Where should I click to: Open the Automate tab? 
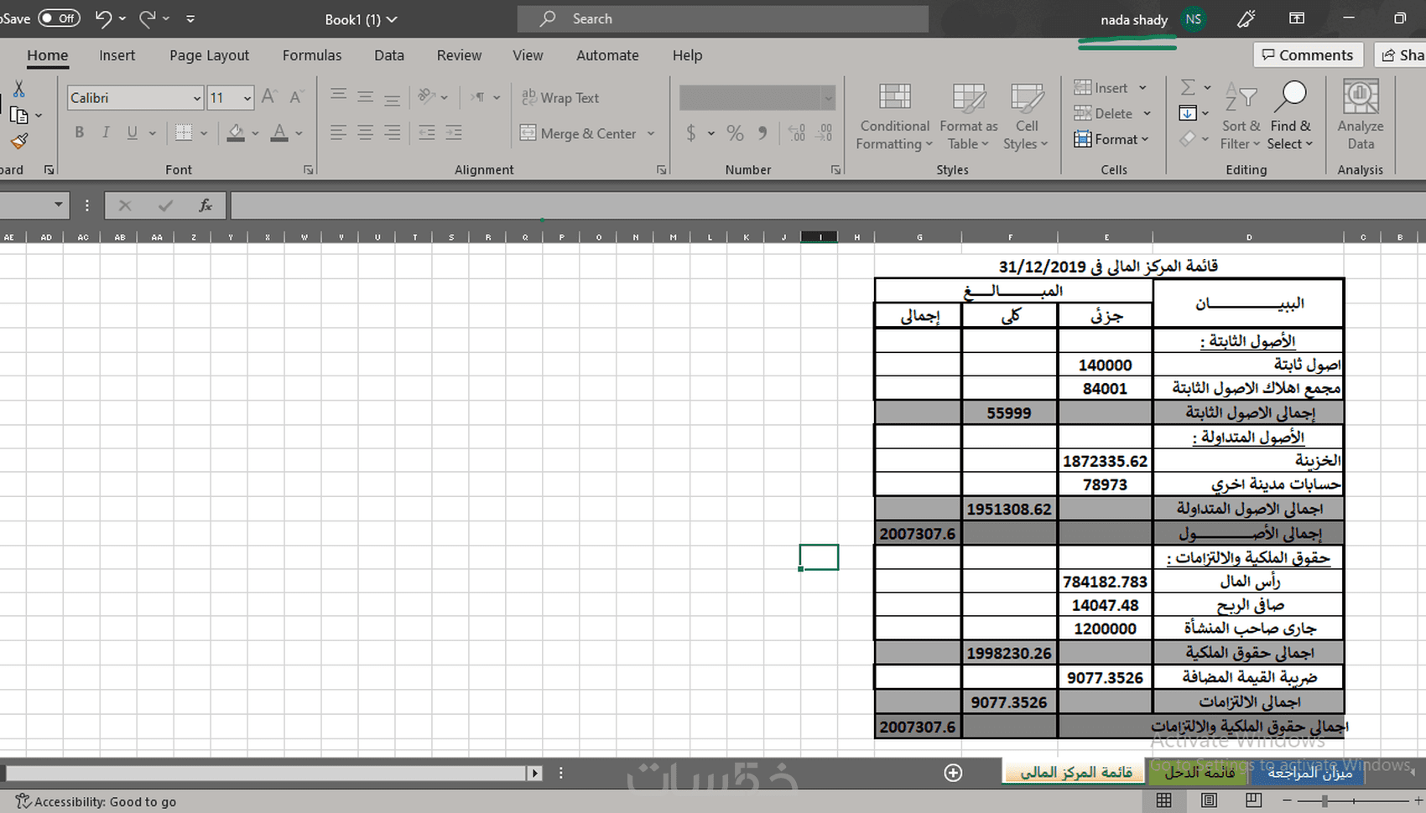point(607,55)
